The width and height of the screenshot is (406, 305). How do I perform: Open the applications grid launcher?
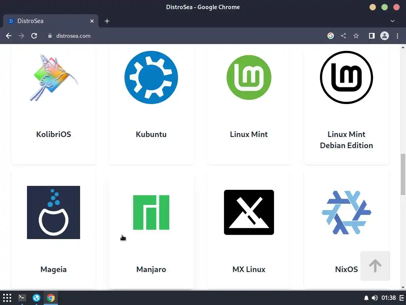pos(7,298)
